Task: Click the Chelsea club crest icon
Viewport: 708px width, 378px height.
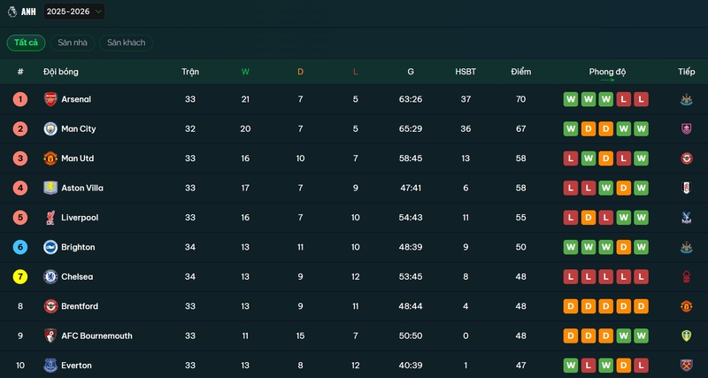Action: pyautogui.click(x=50, y=277)
